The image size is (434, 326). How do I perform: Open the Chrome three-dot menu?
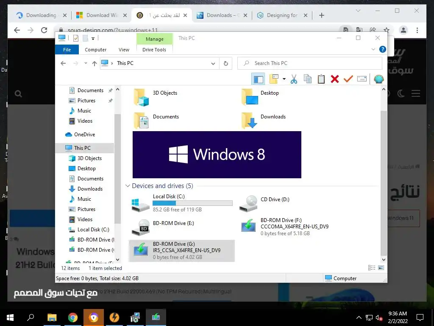(x=417, y=30)
